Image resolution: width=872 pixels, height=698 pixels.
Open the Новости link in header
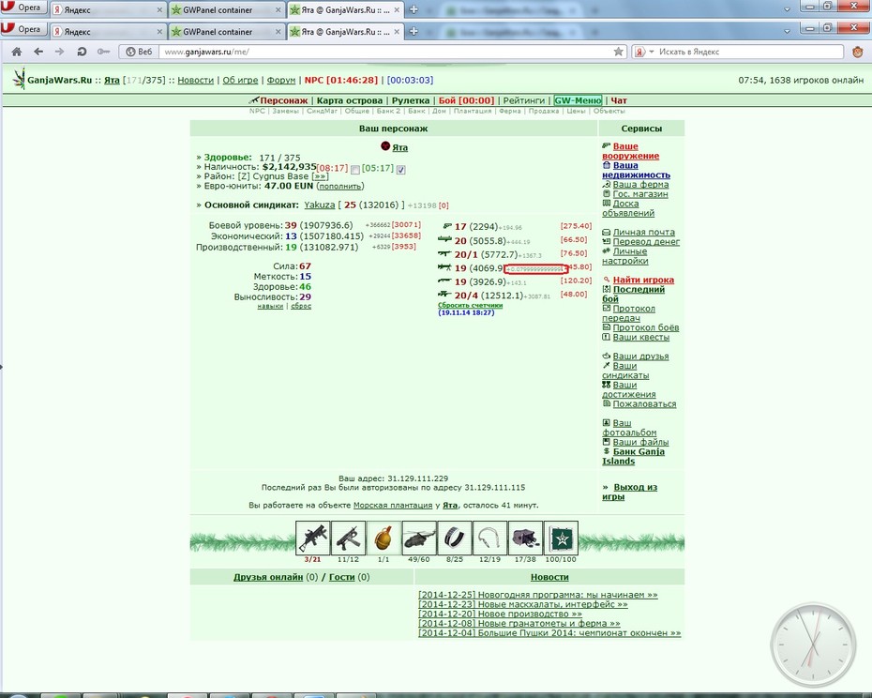[195, 80]
